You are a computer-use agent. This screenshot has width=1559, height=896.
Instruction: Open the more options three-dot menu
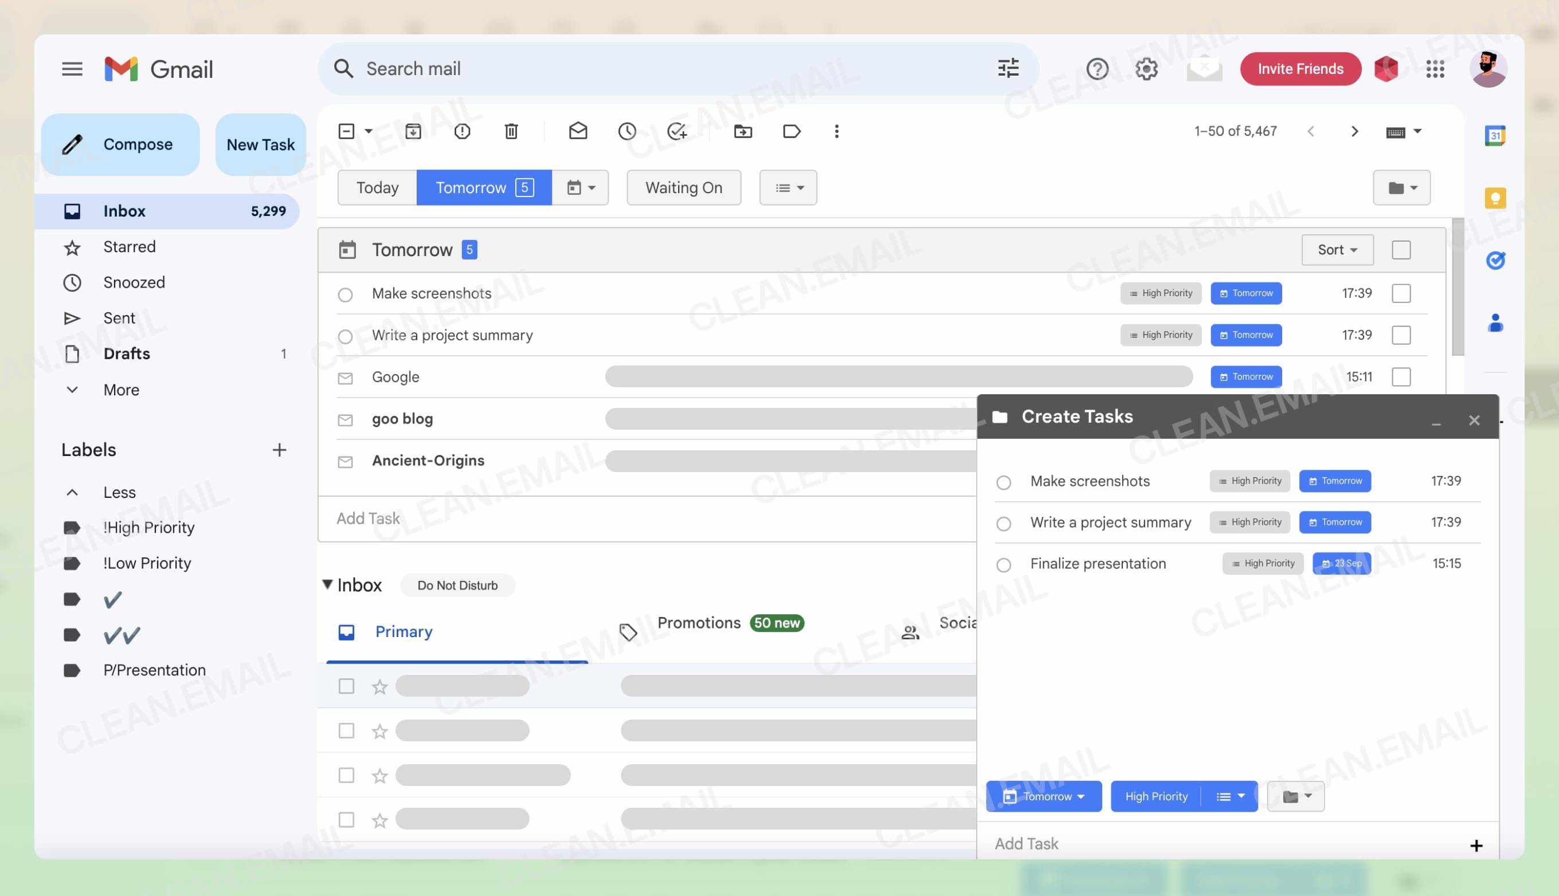(x=836, y=131)
